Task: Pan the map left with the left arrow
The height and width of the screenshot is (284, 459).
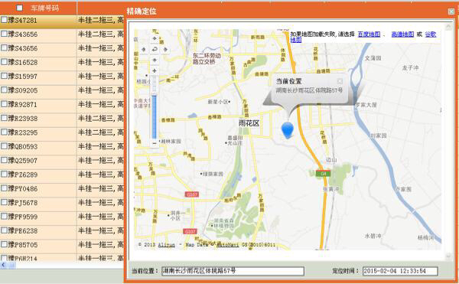Action: [144, 50]
